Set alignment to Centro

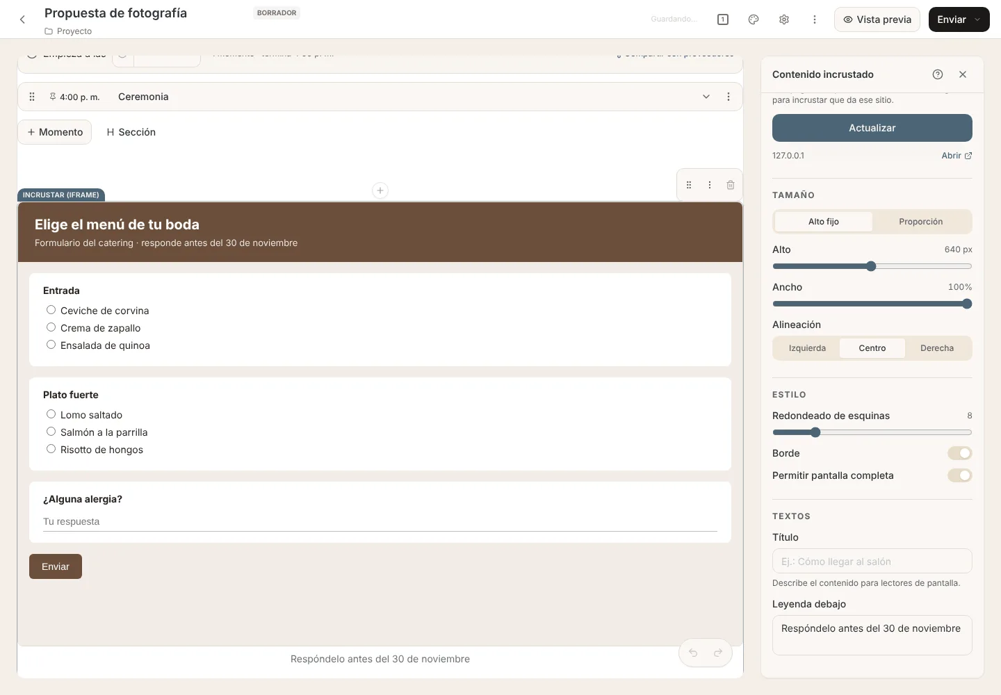[872, 348]
